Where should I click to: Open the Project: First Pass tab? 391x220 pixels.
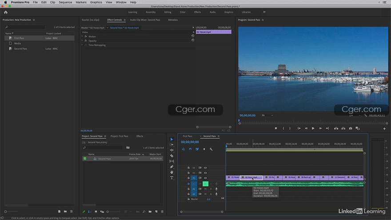coord(119,136)
